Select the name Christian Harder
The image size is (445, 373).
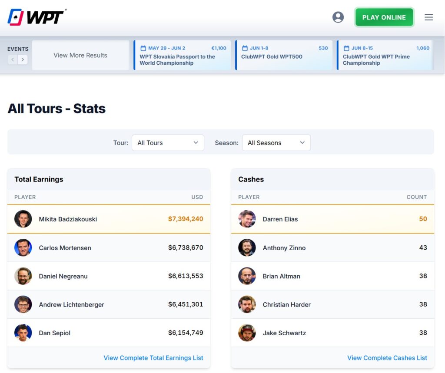(287, 305)
